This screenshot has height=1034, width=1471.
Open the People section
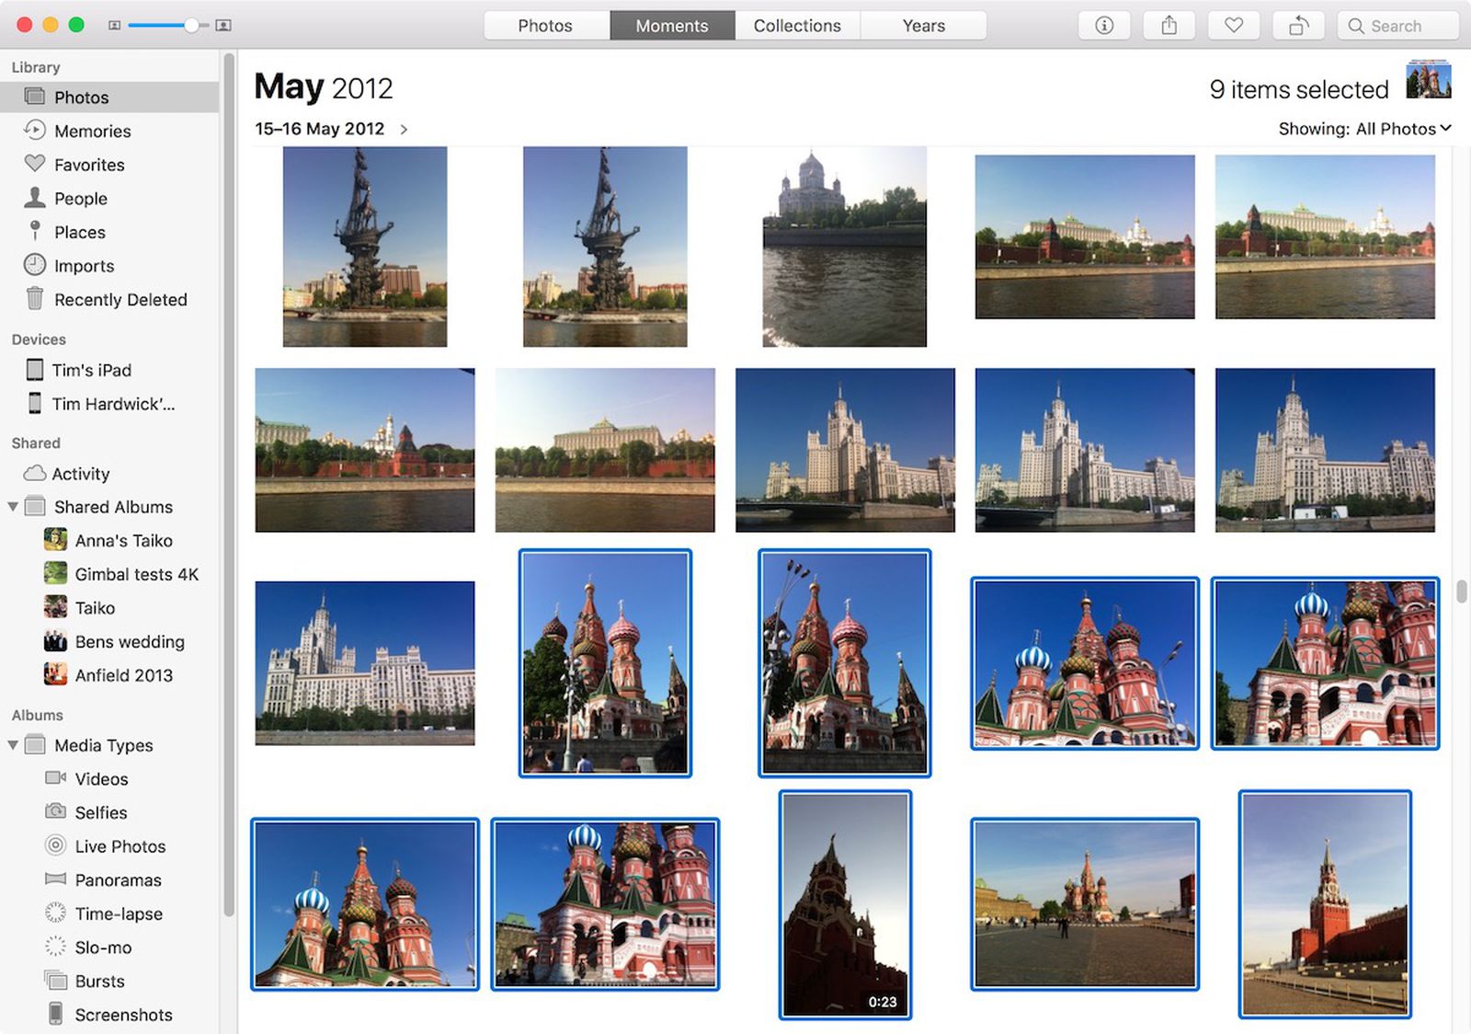(80, 198)
